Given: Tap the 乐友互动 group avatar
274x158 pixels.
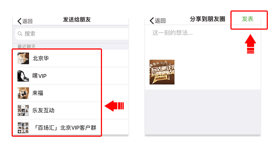Looking at the screenshot, I should click(23, 111).
